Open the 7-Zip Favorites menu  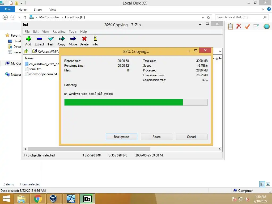pos(59,32)
